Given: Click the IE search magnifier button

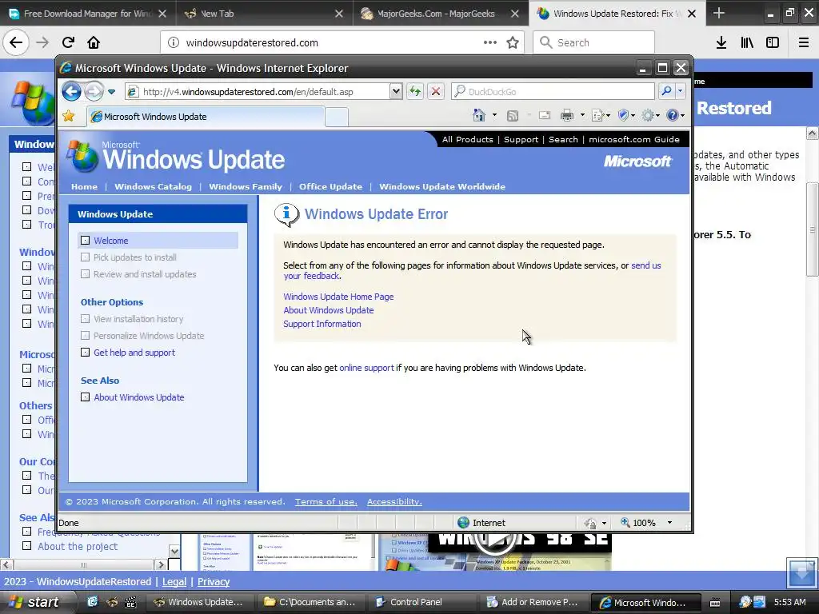Looking at the screenshot, I should [x=666, y=91].
